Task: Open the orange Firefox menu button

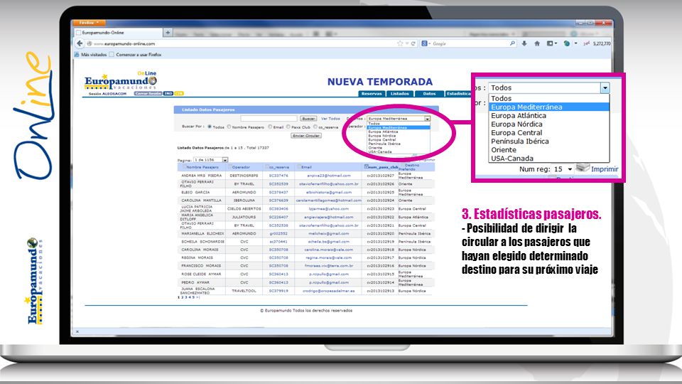Action: 90,22
